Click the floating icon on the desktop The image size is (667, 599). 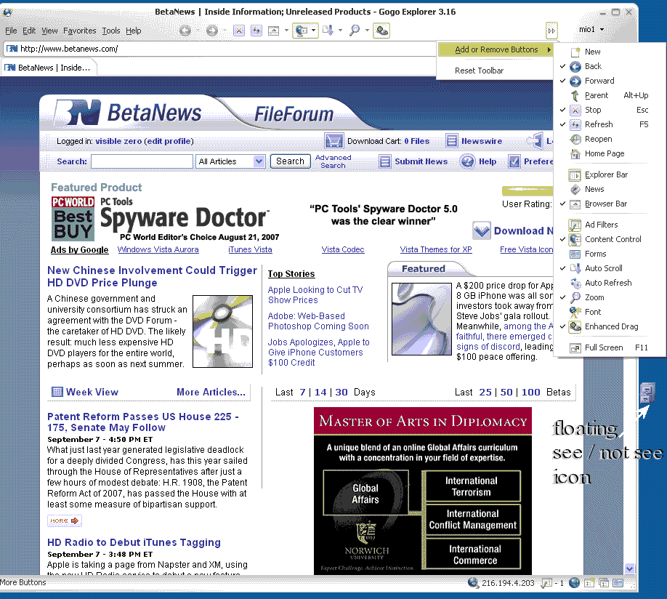647,393
